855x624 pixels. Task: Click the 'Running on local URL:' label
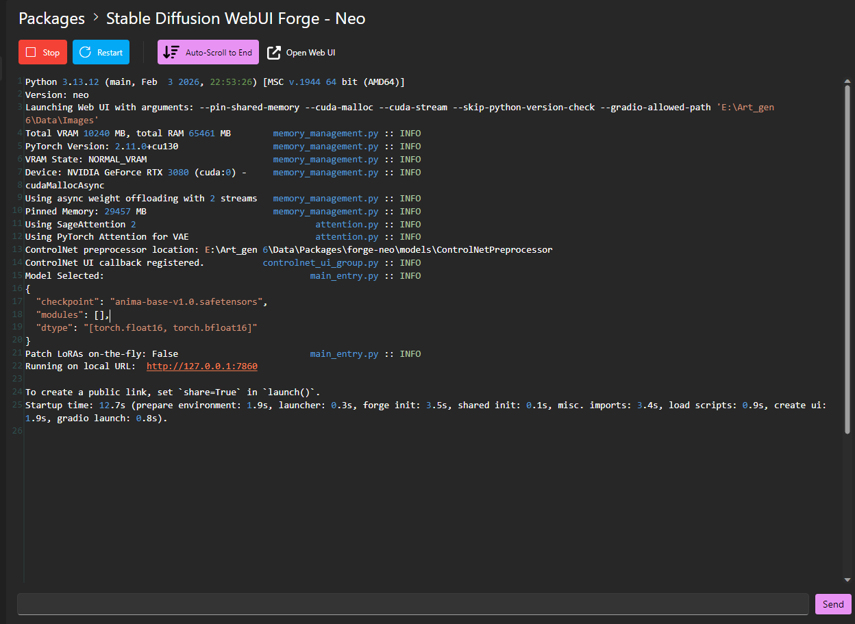point(80,366)
